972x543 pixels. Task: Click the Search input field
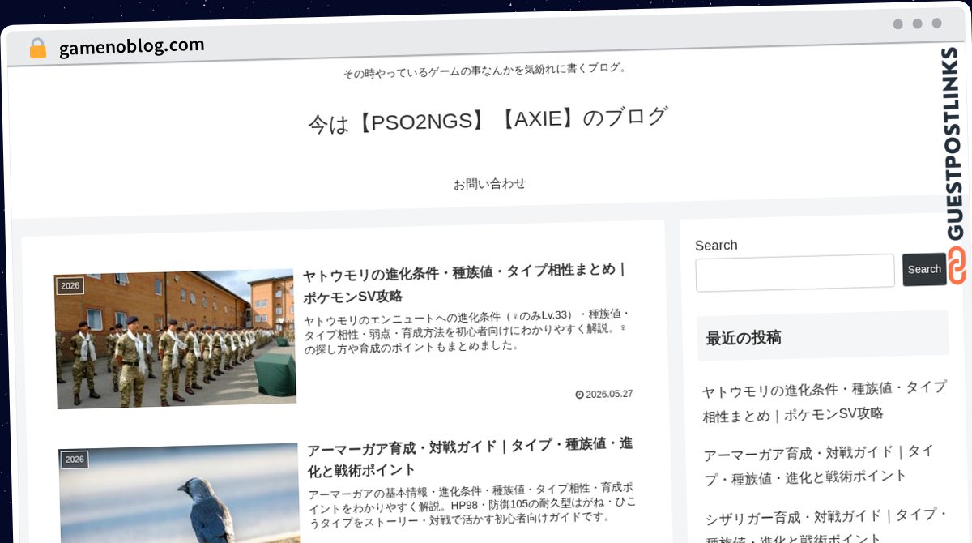point(795,271)
